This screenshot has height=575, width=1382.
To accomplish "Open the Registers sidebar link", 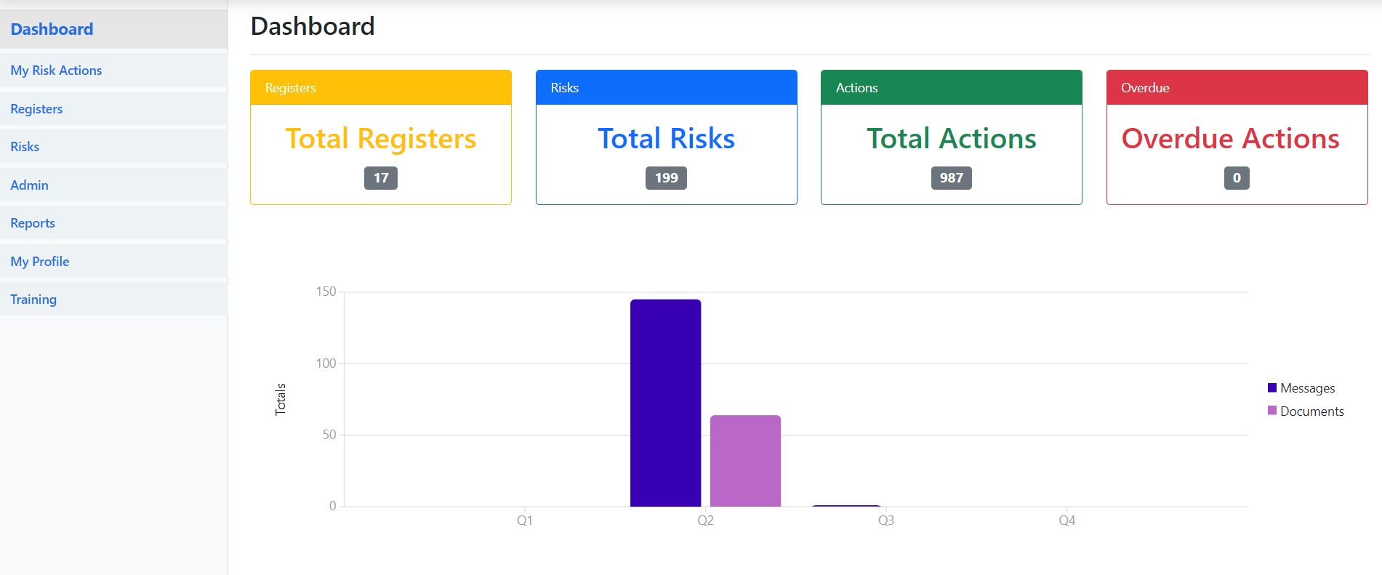I will (36, 109).
